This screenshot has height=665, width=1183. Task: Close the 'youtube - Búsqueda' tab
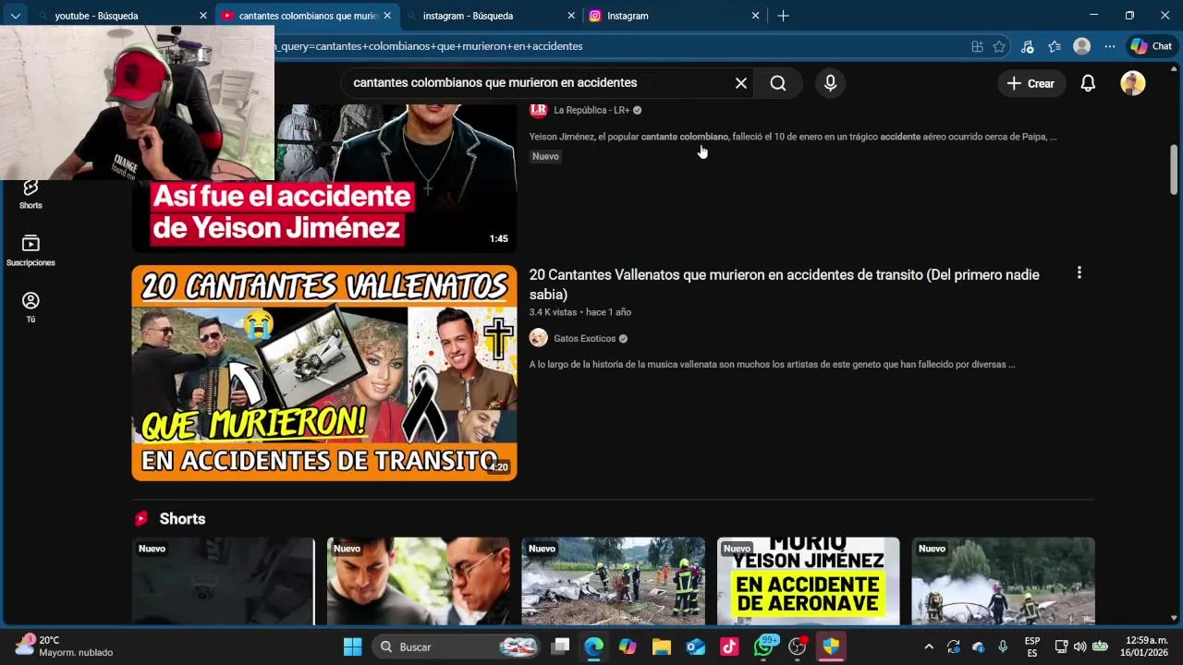[x=203, y=16]
